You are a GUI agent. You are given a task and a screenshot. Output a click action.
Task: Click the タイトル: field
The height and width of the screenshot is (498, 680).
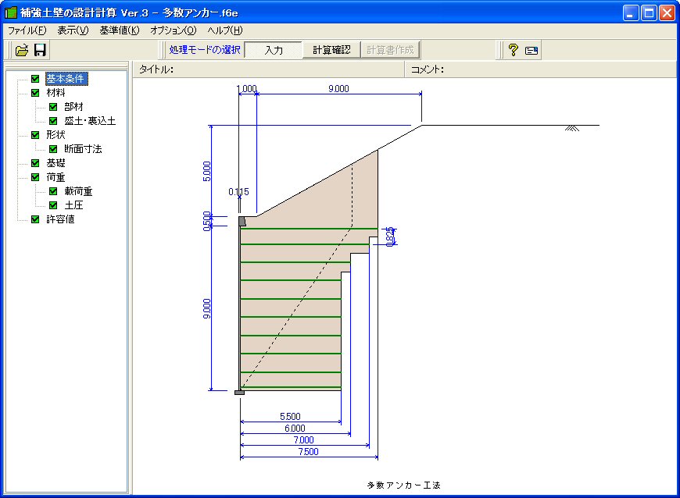pos(268,69)
